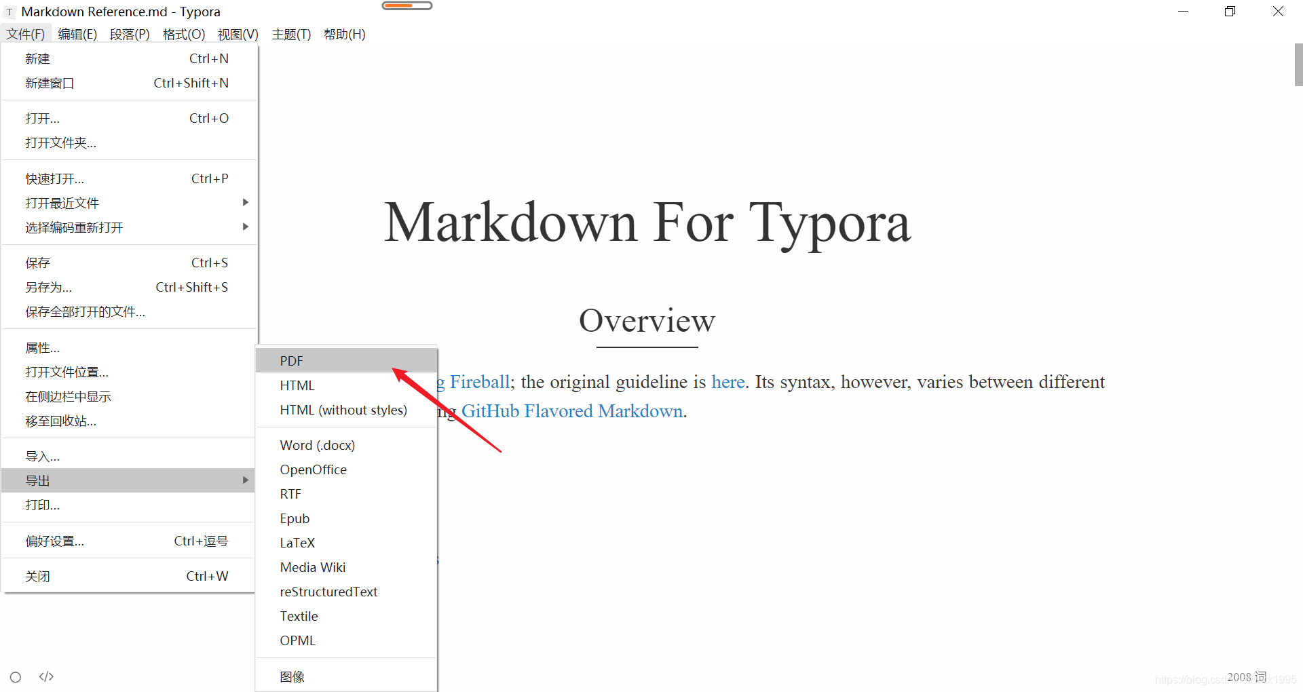The width and height of the screenshot is (1303, 692).
Task: Select 打印... menu item
Action: [x=129, y=505]
